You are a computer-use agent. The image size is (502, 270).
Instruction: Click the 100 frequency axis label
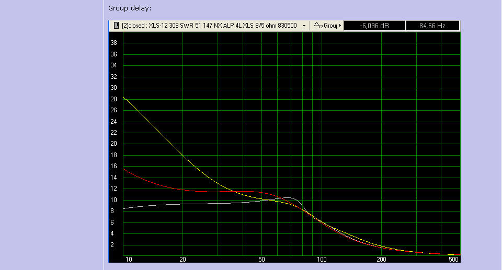click(322, 260)
